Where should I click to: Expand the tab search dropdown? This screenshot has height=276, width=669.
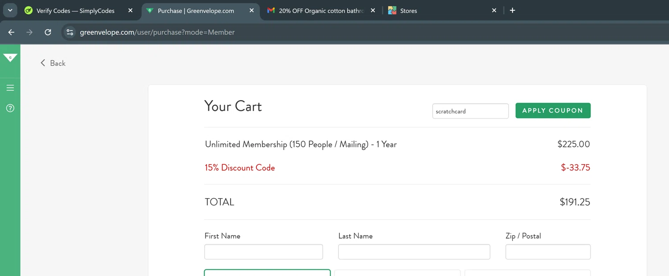click(10, 10)
